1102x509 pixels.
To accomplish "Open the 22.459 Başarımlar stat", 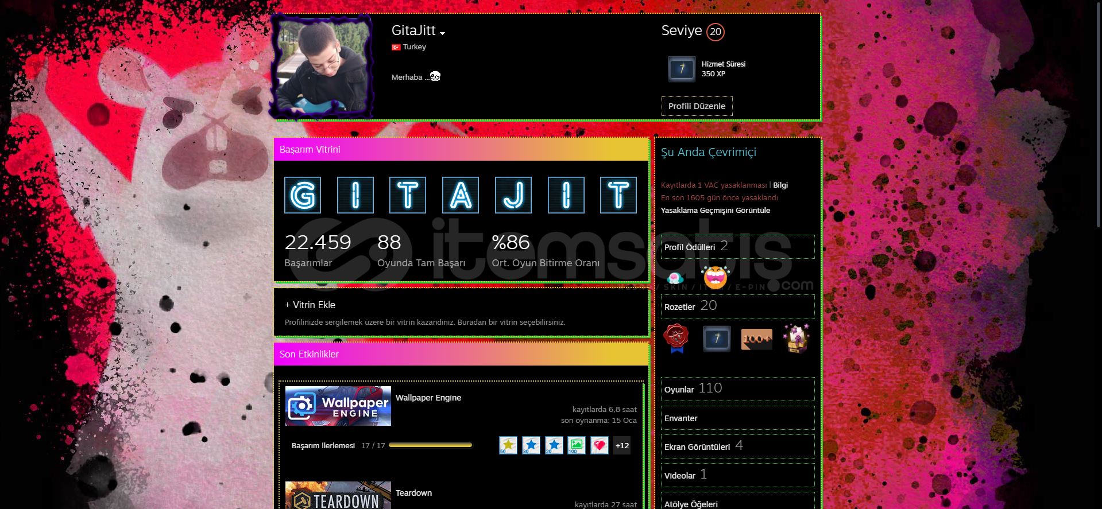I will [x=318, y=250].
